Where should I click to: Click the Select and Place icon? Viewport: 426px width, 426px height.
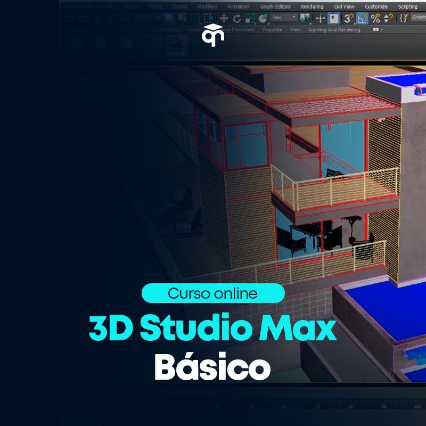(x=263, y=18)
